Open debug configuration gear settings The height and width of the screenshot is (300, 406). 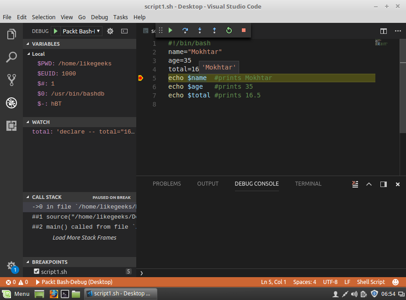coord(110,31)
